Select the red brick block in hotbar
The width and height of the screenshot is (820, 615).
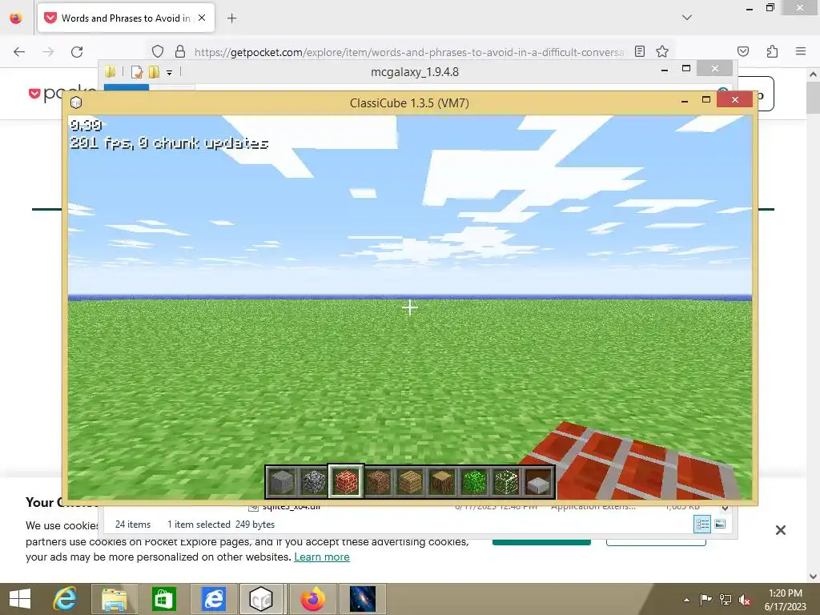point(346,481)
